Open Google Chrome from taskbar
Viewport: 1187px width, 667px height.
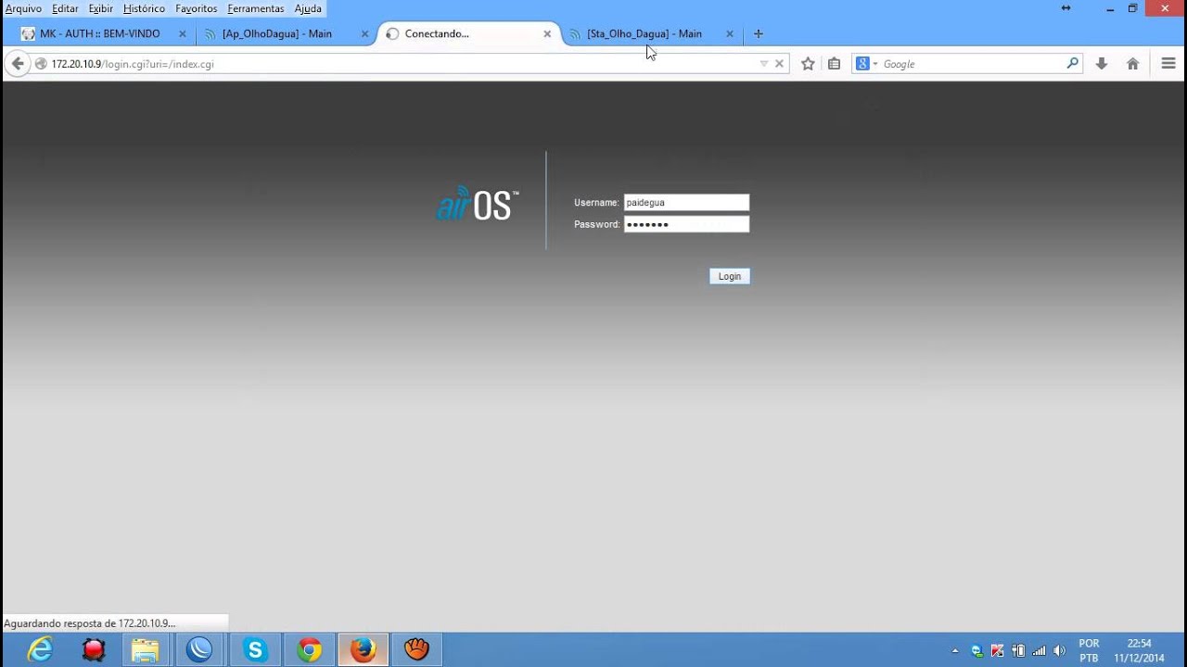tap(309, 649)
